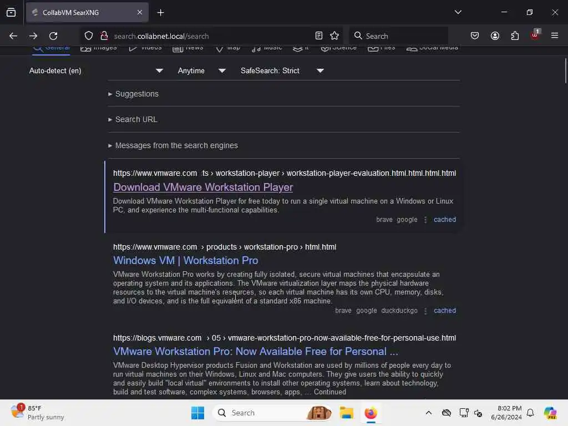
Task: Expand Messages from the search engines
Action: pyautogui.click(x=176, y=146)
